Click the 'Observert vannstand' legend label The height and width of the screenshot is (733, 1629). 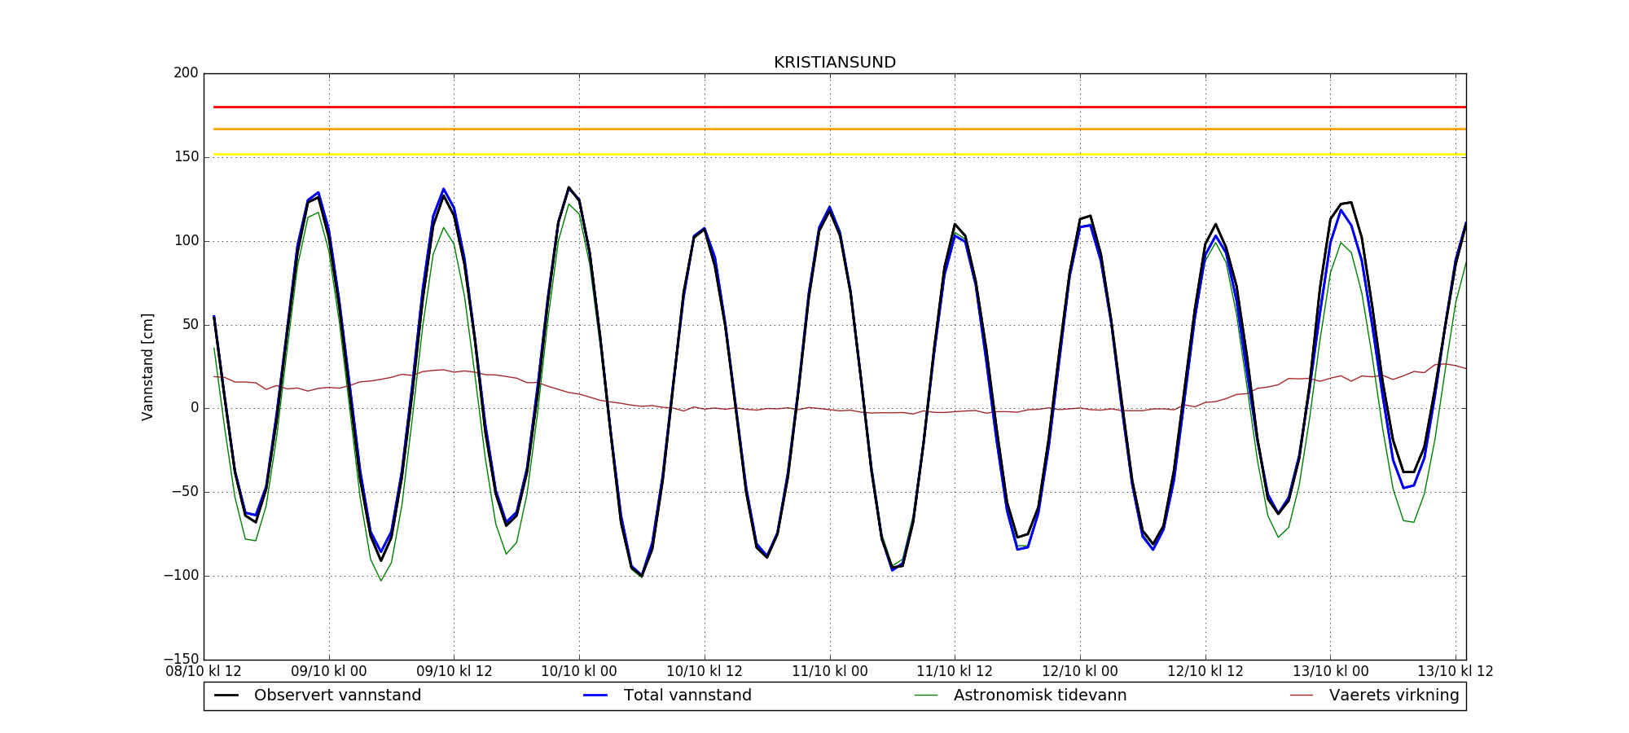[337, 696]
